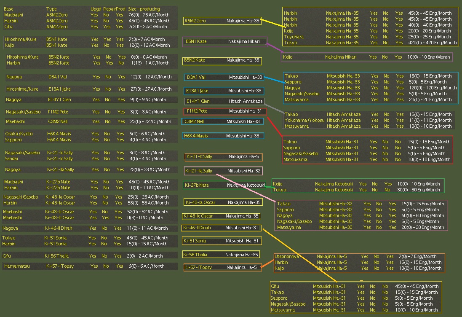Image resolution: width=462 pixels, height=317 pixels.
Task: Select 'Sapporo' base on the H6K4 Mavis row
Action: pos(13,140)
